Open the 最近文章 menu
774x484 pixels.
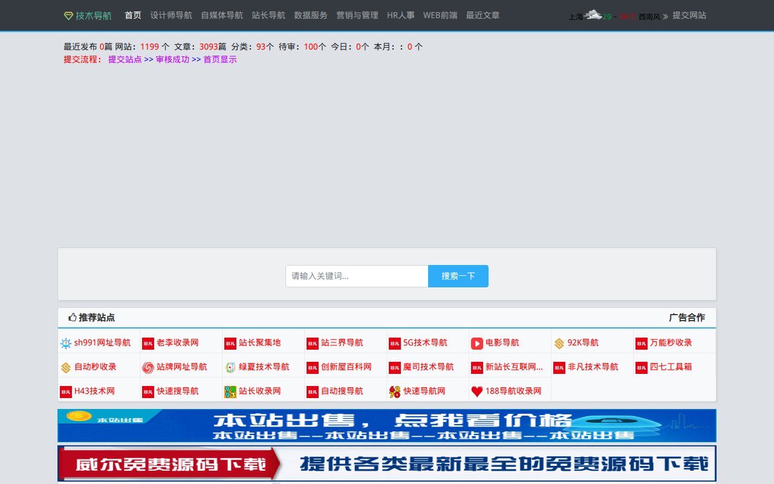(x=483, y=15)
